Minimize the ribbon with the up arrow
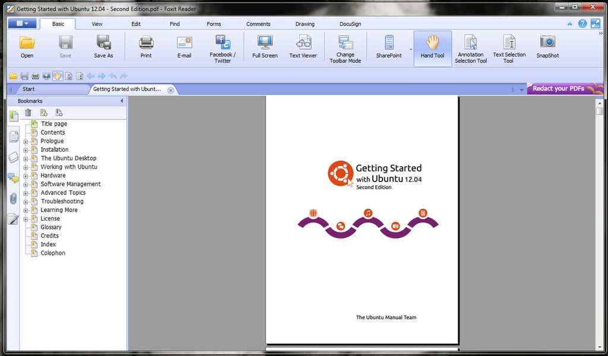 [x=569, y=24]
